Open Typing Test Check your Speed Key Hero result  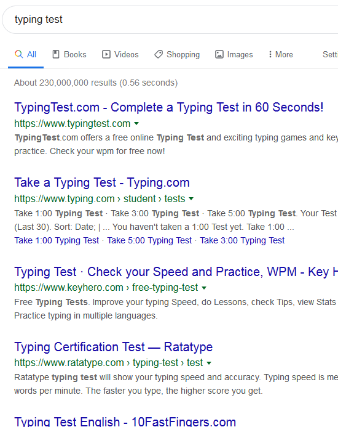pos(176,272)
